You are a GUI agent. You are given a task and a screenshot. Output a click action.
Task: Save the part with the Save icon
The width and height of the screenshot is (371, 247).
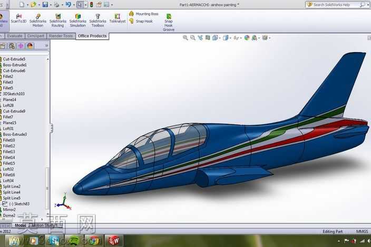pos(45,4)
